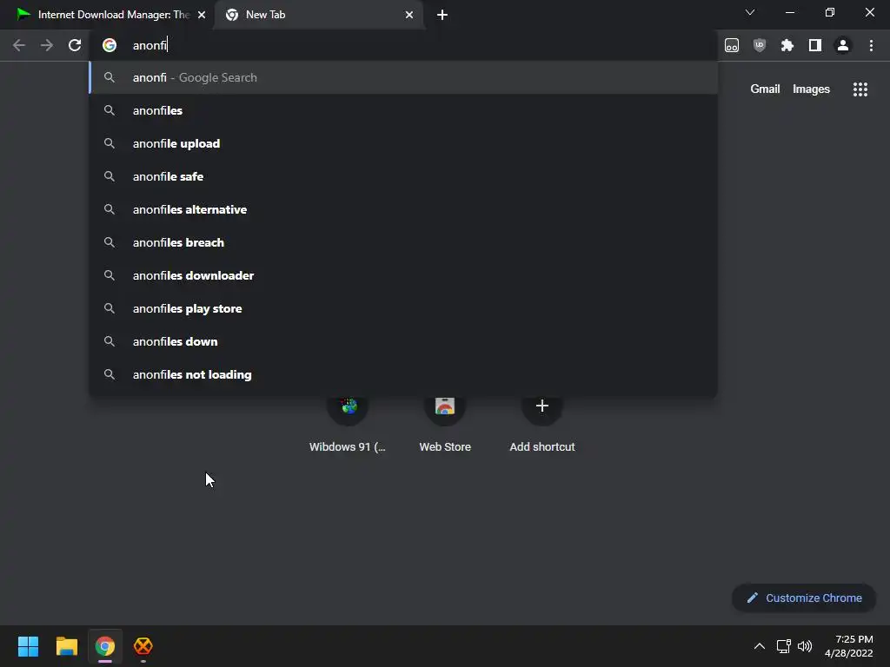This screenshot has height=667, width=890.
Task: Close the Internet Download Manager tab
Action: pos(202,15)
